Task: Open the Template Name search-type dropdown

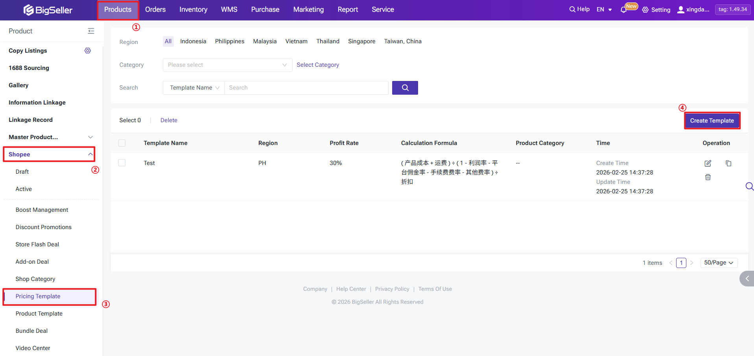Action: pyautogui.click(x=194, y=88)
